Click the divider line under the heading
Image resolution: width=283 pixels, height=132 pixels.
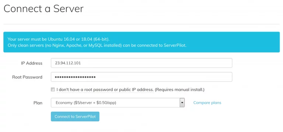(x=141, y=24)
